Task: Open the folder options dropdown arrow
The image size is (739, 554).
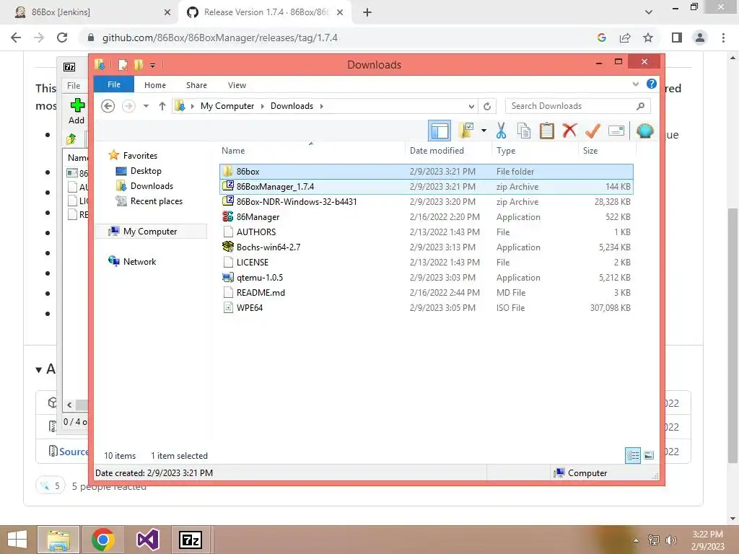Action: (484, 131)
